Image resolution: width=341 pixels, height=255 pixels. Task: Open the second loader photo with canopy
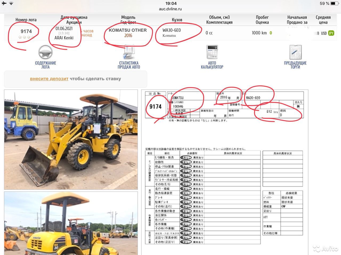pyautogui.click(x=71, y=223)
